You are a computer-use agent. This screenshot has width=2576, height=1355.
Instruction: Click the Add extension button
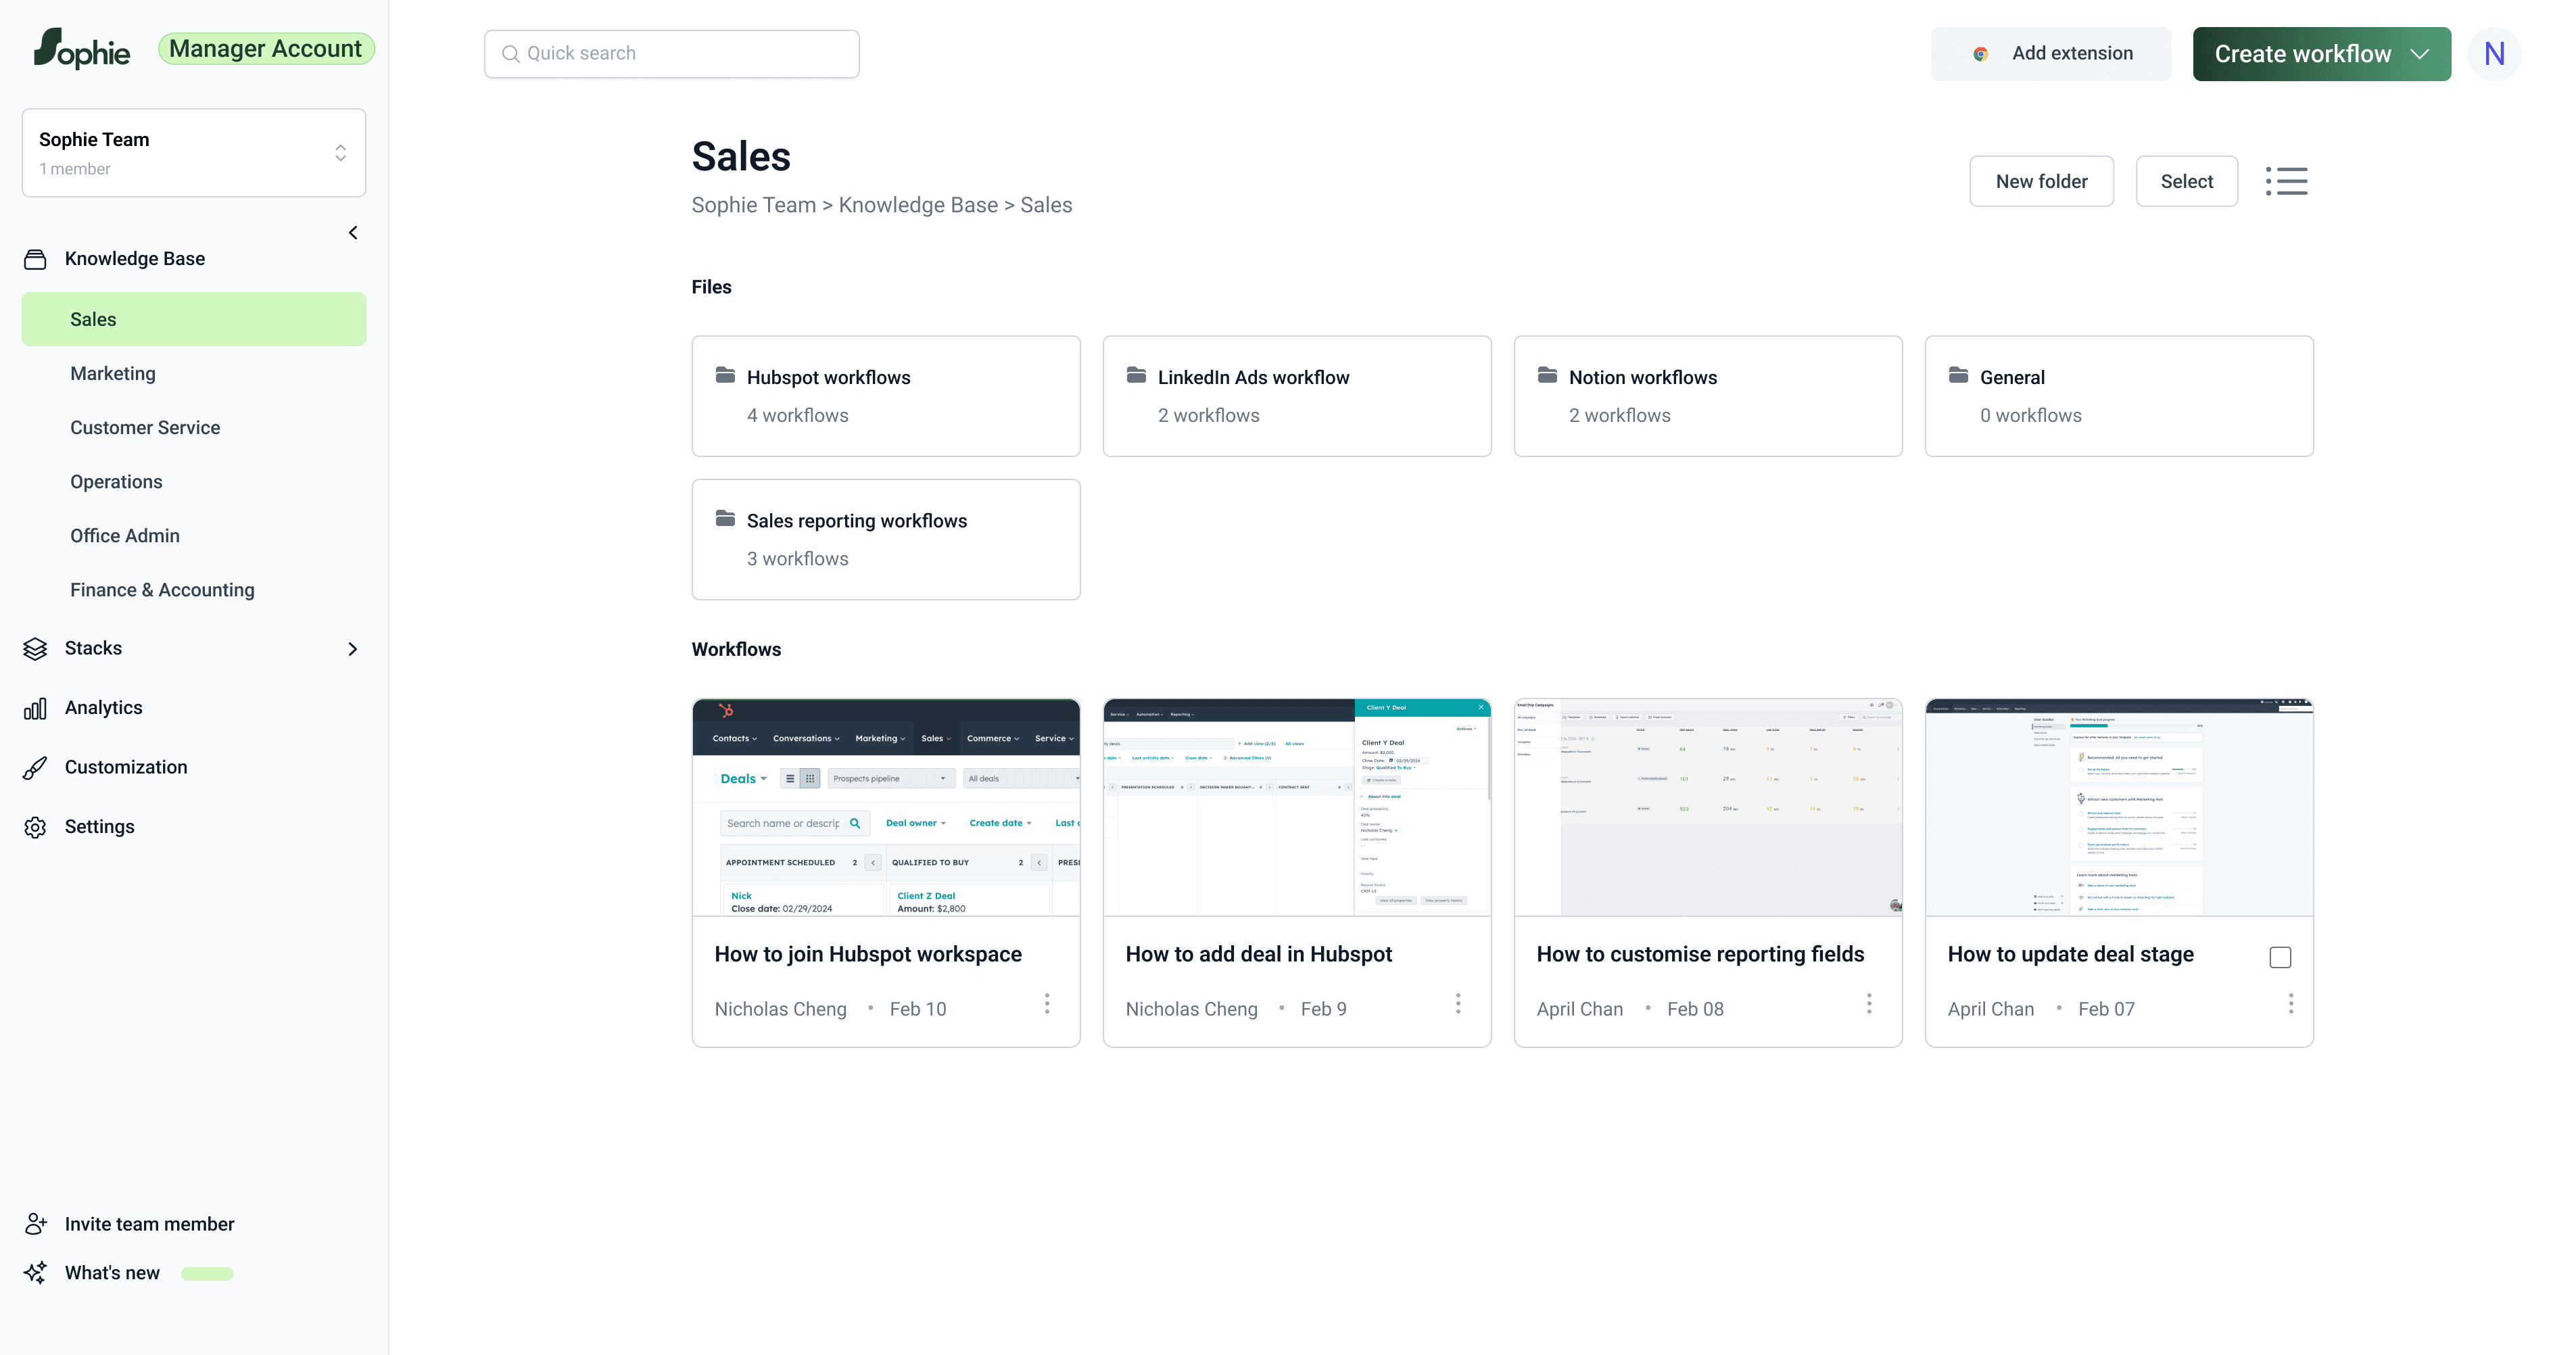[x=2050, y=54]
